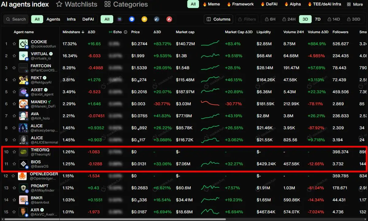Star THEORIQ to add to watchlist
This screenshot has height=221, width=368.
tap(14, 152)
